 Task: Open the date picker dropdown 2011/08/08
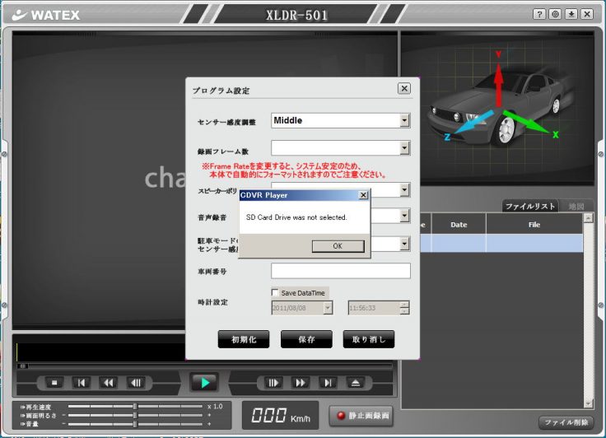[328, 308]
